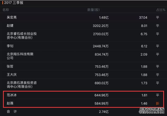Click the 2017 三季报 report heading

(x=14, y=3)
